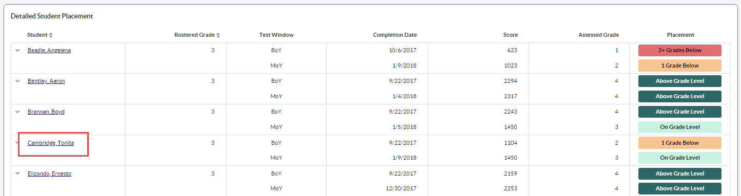Collapse Brannan, Boyd row chevron
This screenshot has width=741, height=196.
click(x=17, y=112)
